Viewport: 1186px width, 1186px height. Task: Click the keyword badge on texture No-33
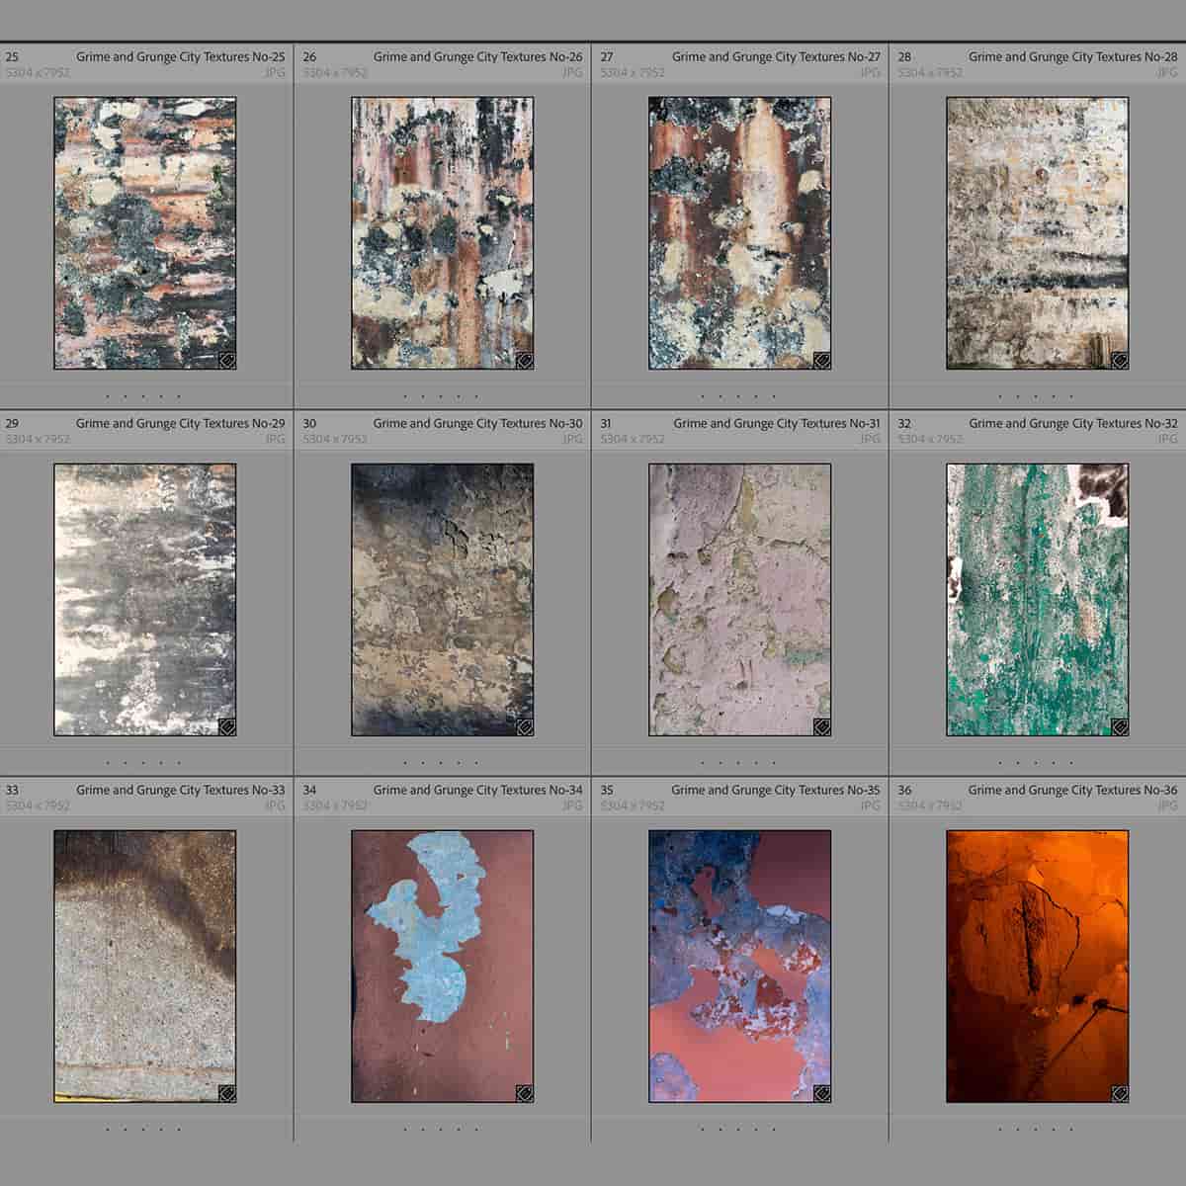coord(226,1091)
